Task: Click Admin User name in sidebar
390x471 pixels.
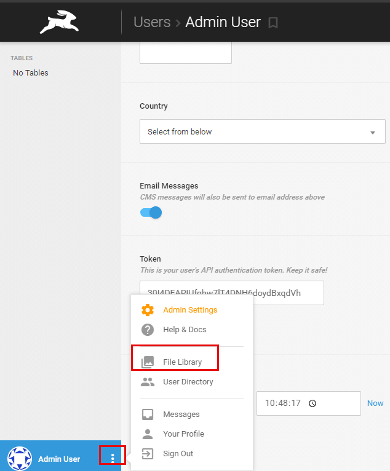Action: point(59,459)
